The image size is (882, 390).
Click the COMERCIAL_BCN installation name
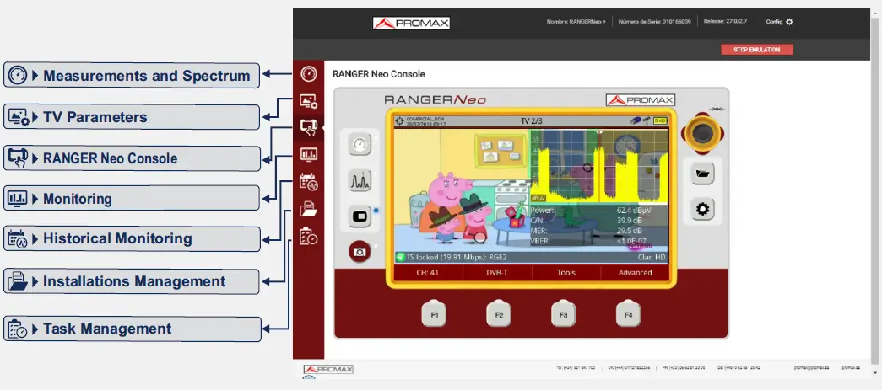tap(426, 119)
